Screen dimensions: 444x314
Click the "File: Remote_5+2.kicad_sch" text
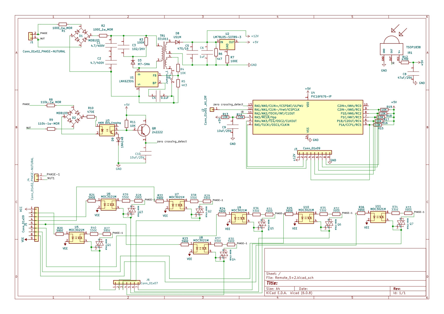click(290, 278)
